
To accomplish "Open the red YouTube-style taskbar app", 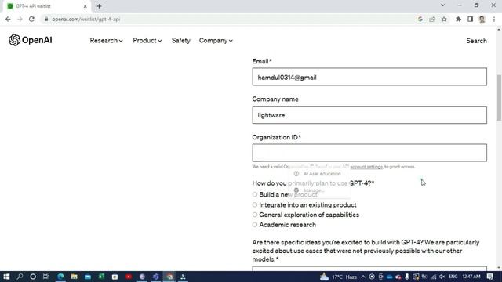I will 129,277.
